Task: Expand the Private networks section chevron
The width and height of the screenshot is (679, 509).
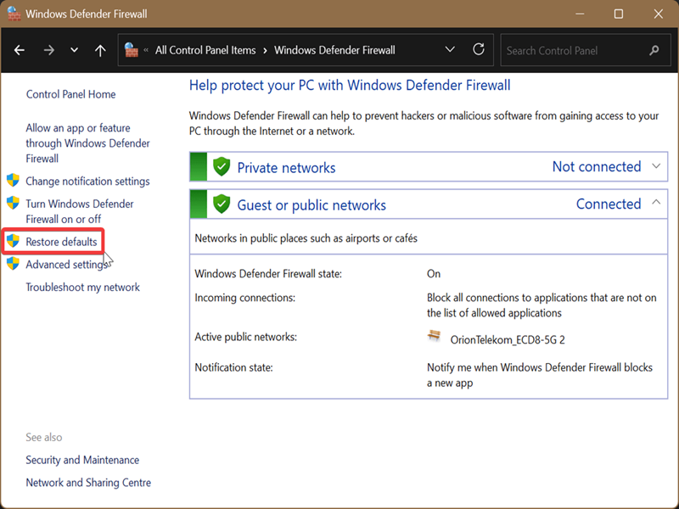Action: [x=656, y=166]
